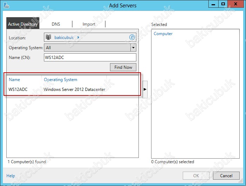Click the Find Now button
246x186 pixels.
[x=123, y=67]
